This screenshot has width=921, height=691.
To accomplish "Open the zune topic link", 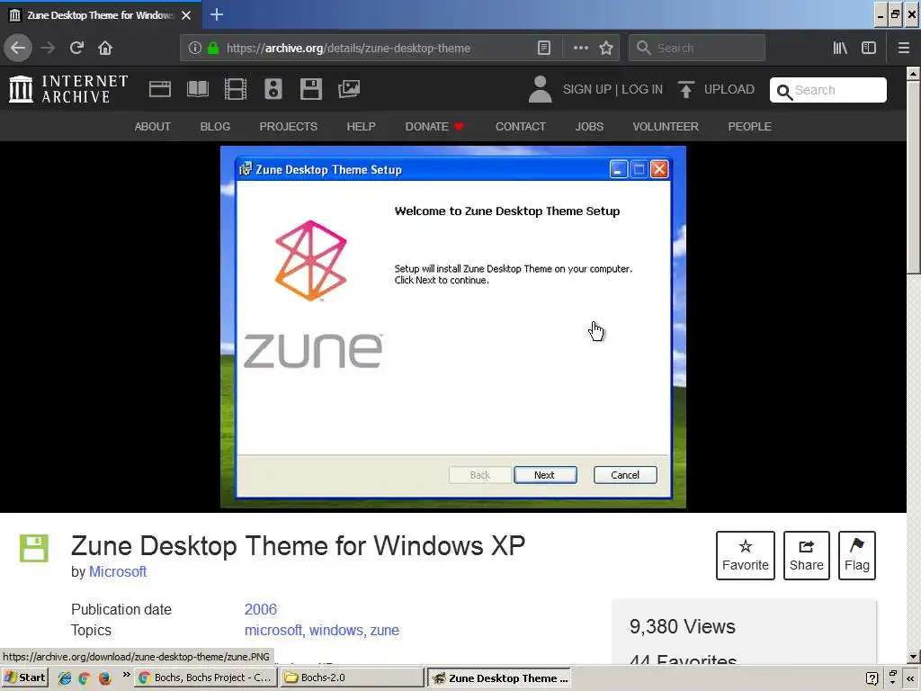I will 385,630.
